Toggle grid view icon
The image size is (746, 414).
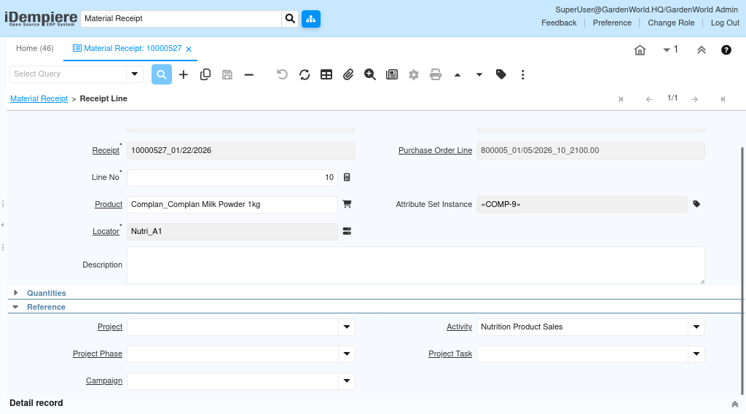pos(326,74)
